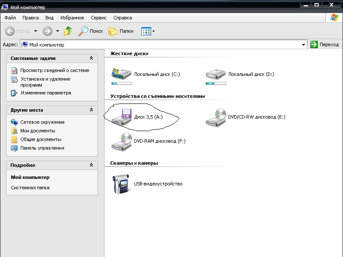Click the Системная папка details text
Image resolution: width=343 pixels, height=257 pixels.
point(30,188)
